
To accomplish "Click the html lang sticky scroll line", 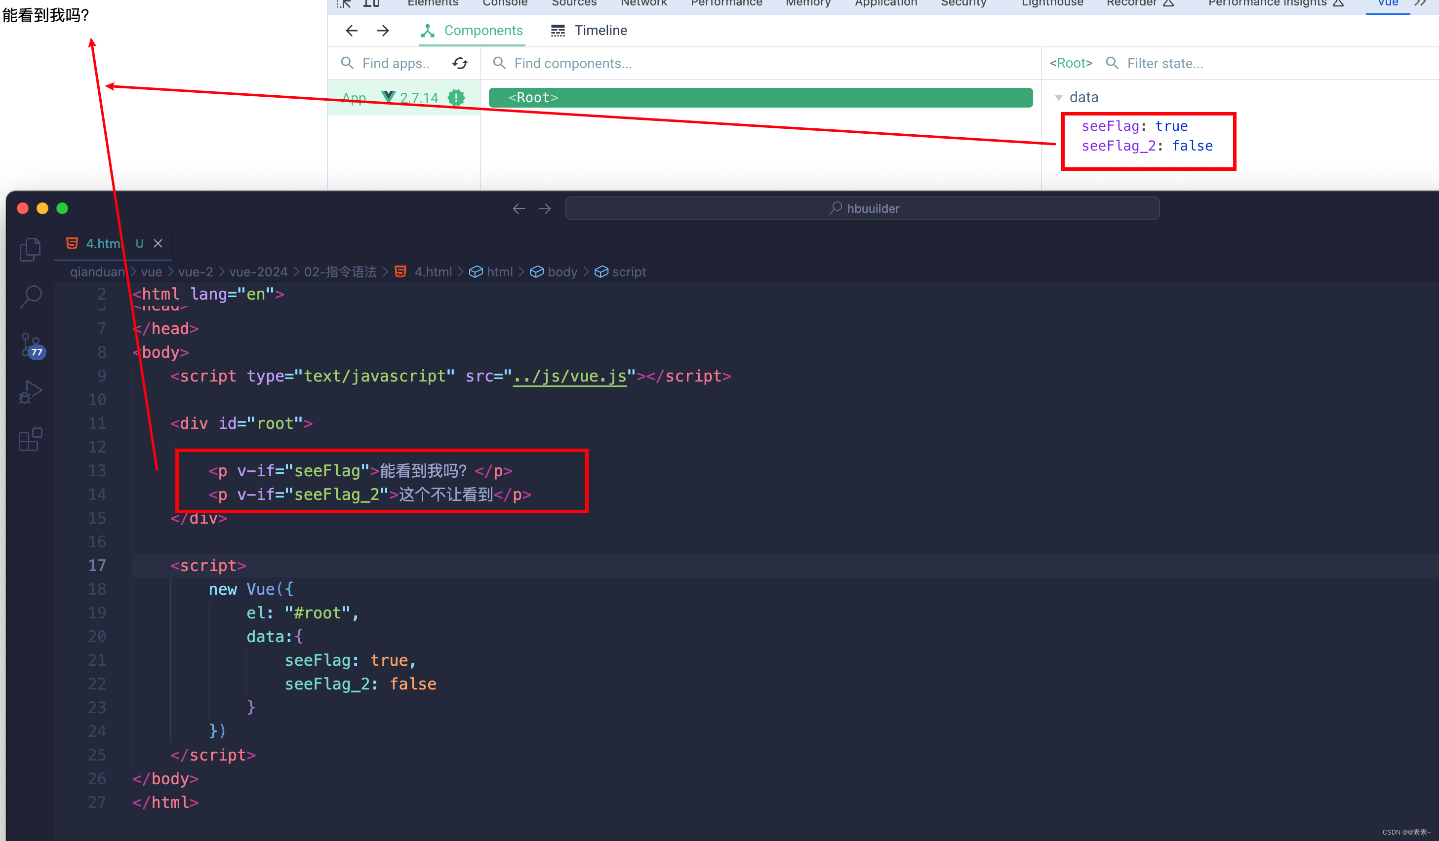I will [208, 295].
